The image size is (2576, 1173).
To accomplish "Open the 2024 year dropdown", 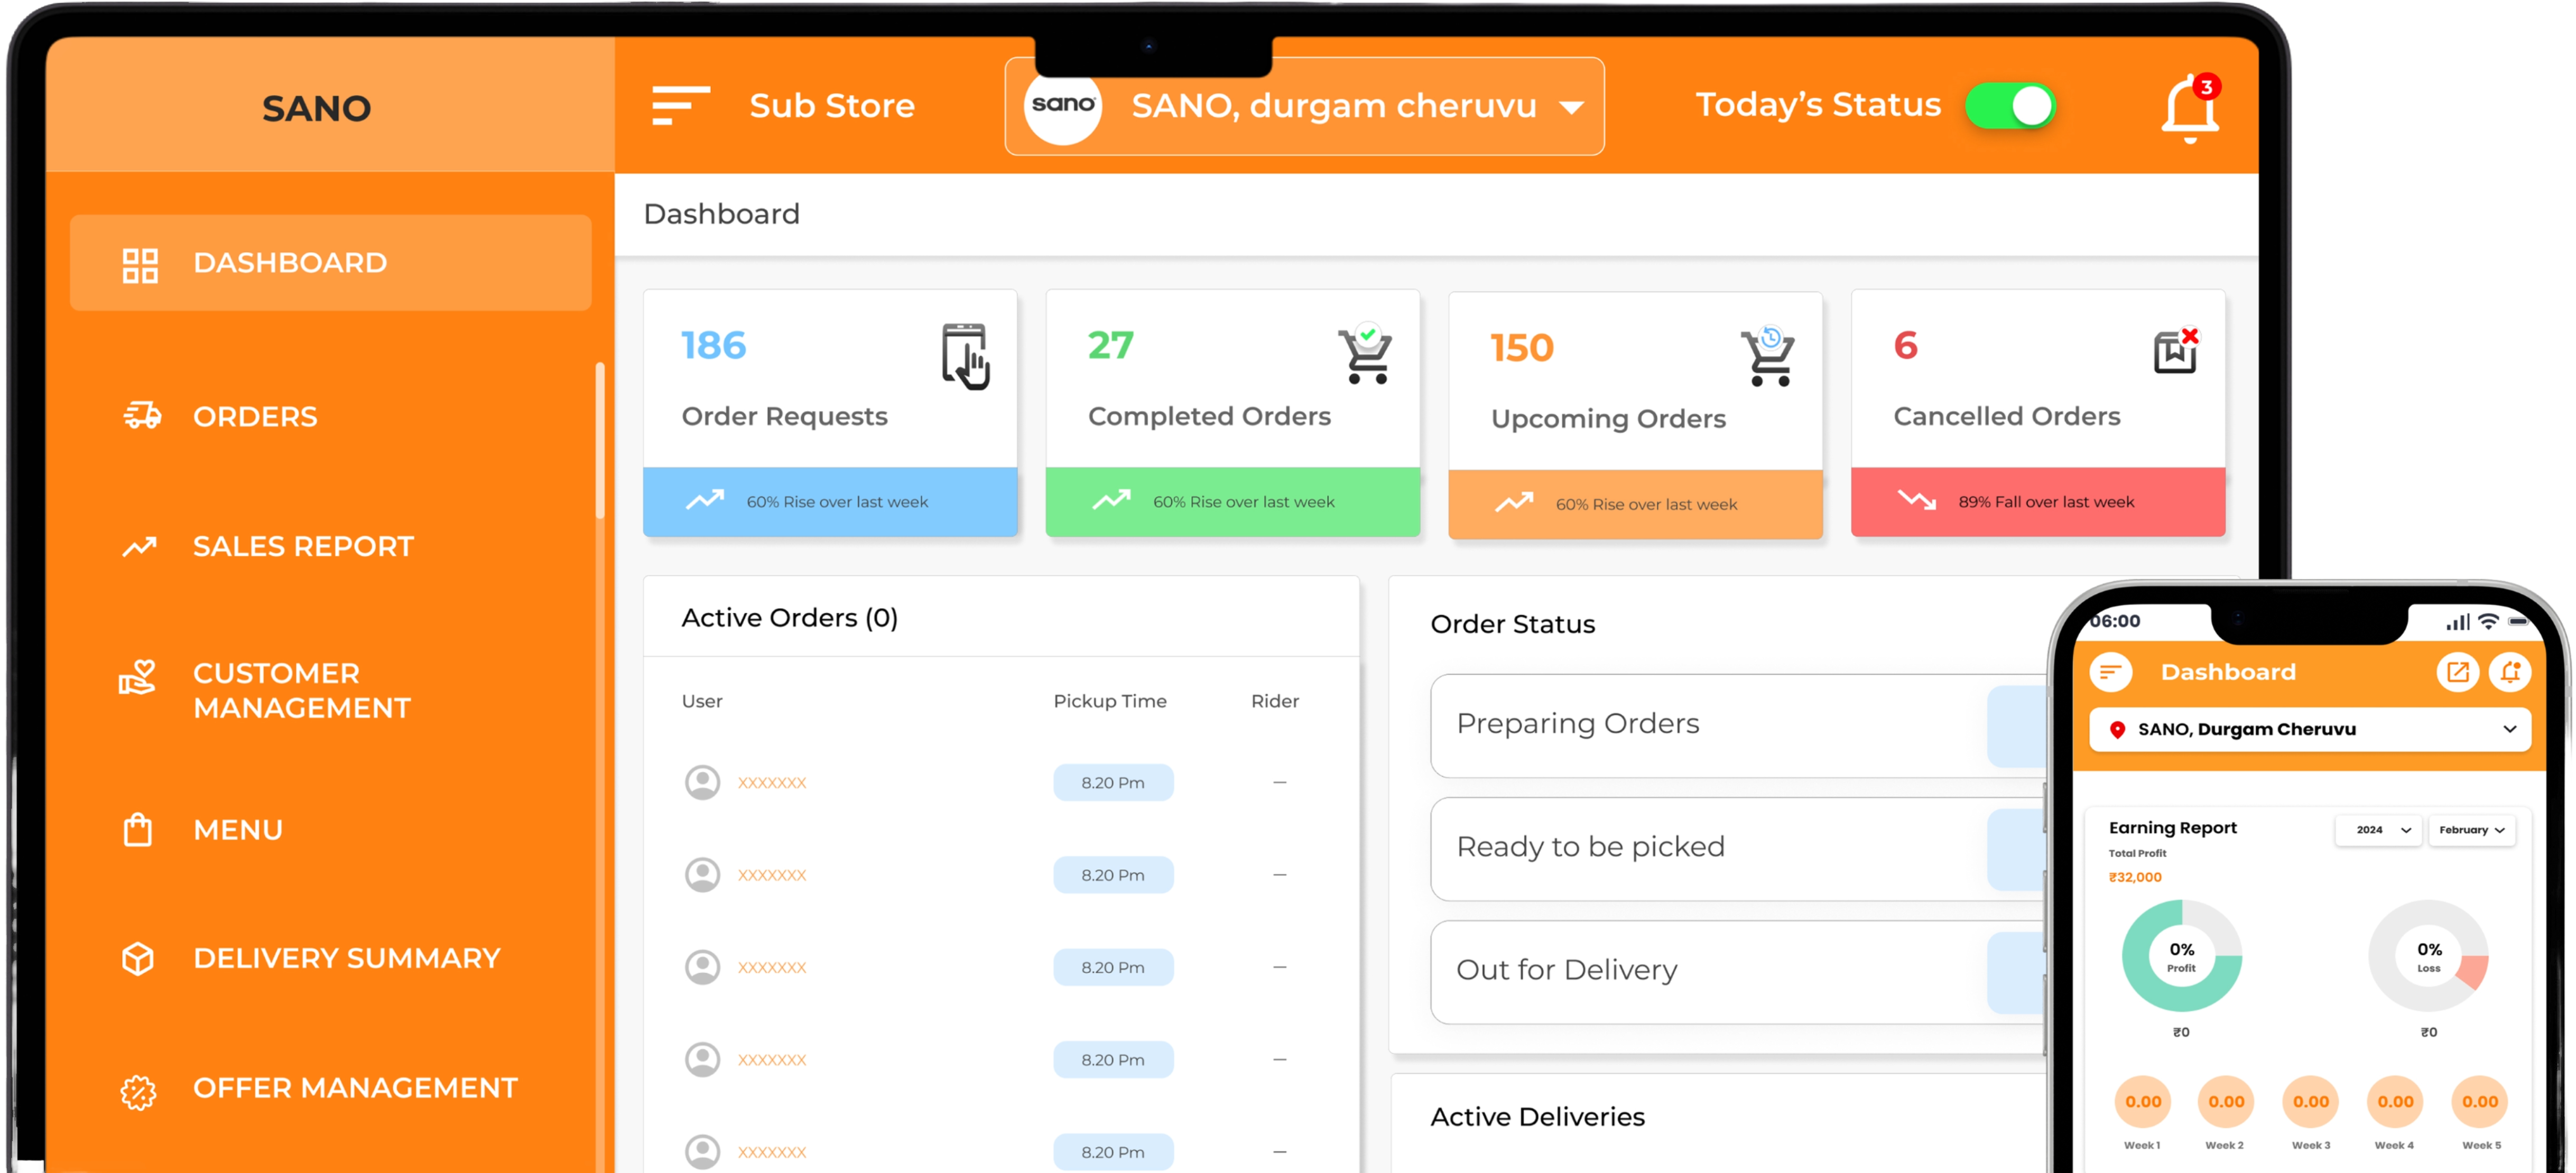I will pos(2378,830).
